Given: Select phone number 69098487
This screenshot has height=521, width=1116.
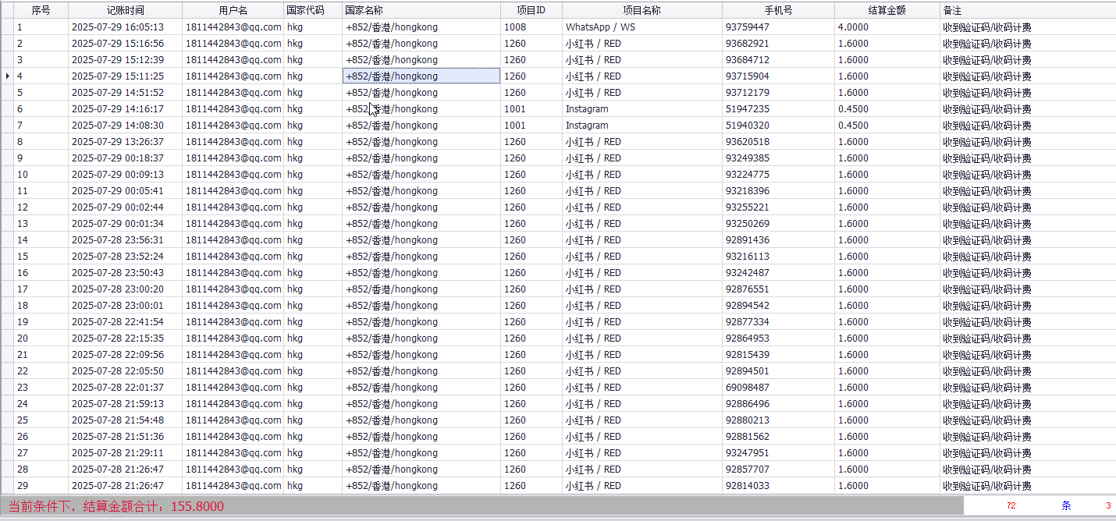Looking at the screenshot, I should point(778,387).
